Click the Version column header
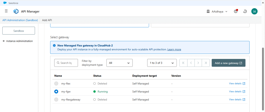The width and height of the screenshot is (265, 112). coord(176,76)
